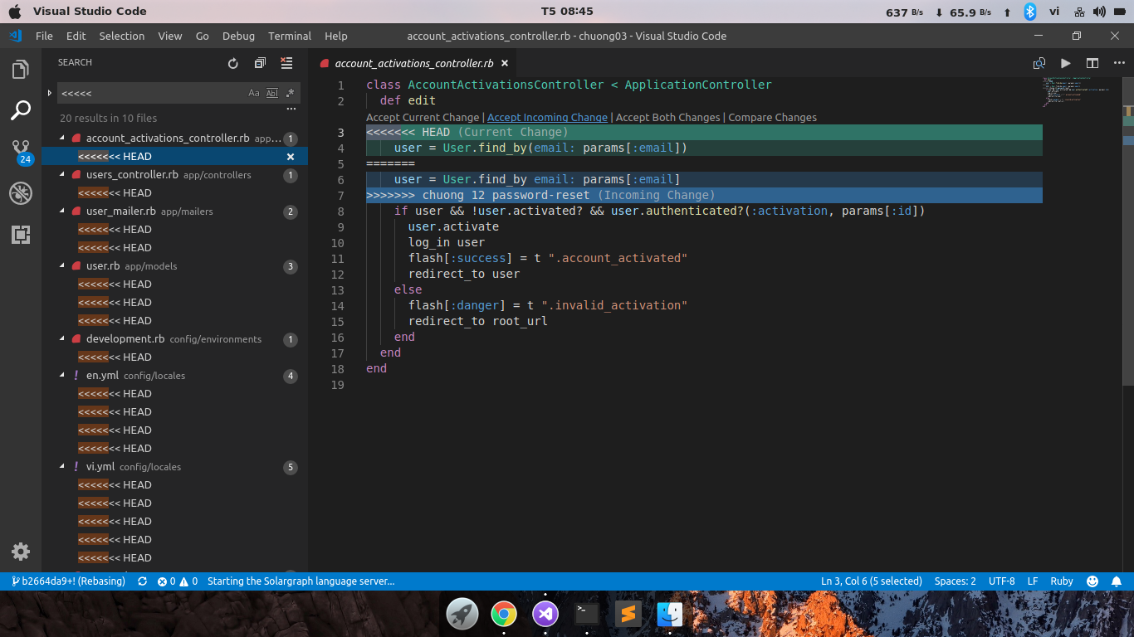Image resolution: width=1134 pixels, height=637 pixels.
Task: Open the Terminal menu
Action: [290, 36]
